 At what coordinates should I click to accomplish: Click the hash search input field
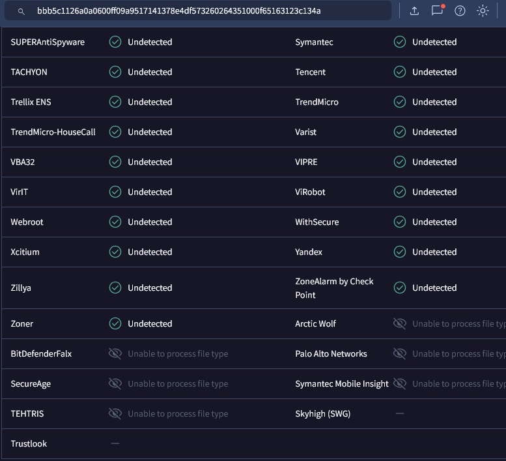(x=197, y=11)
